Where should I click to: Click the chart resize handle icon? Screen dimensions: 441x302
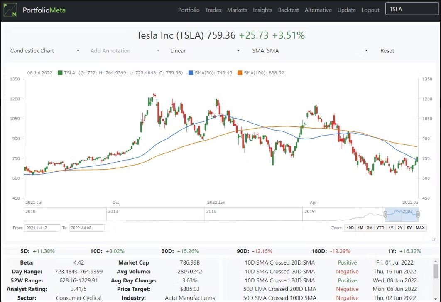(434, 239)
